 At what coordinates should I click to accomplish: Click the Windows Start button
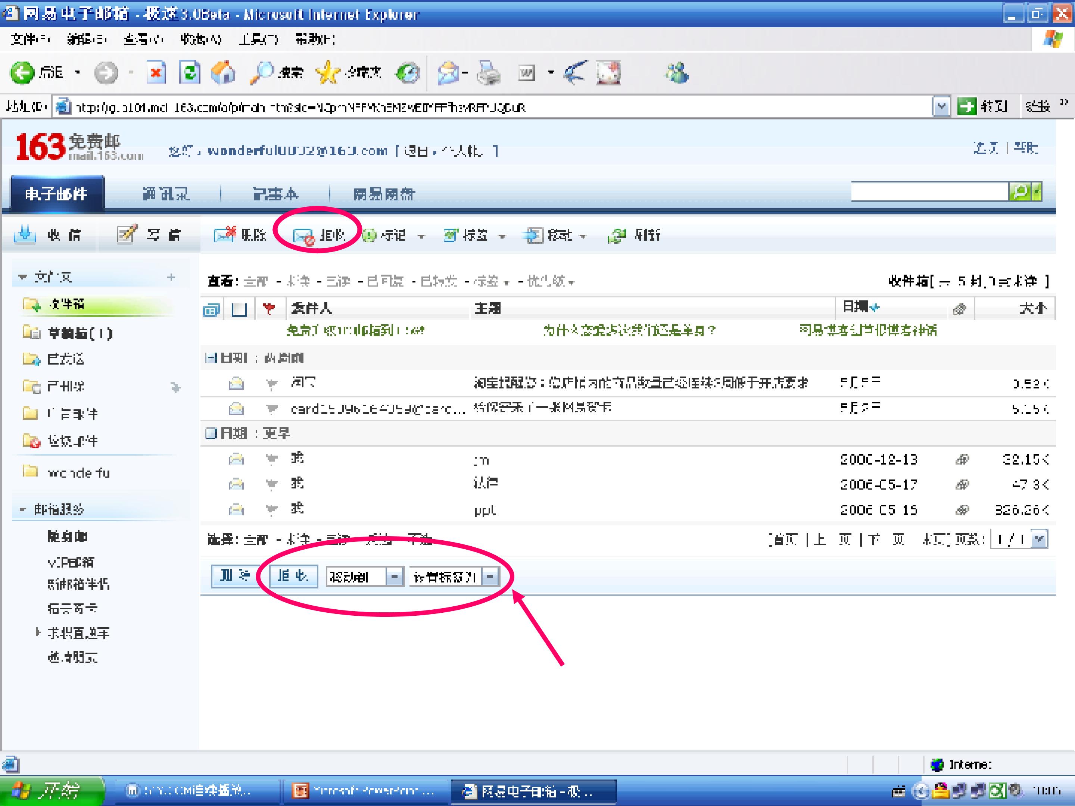(52, 791)
